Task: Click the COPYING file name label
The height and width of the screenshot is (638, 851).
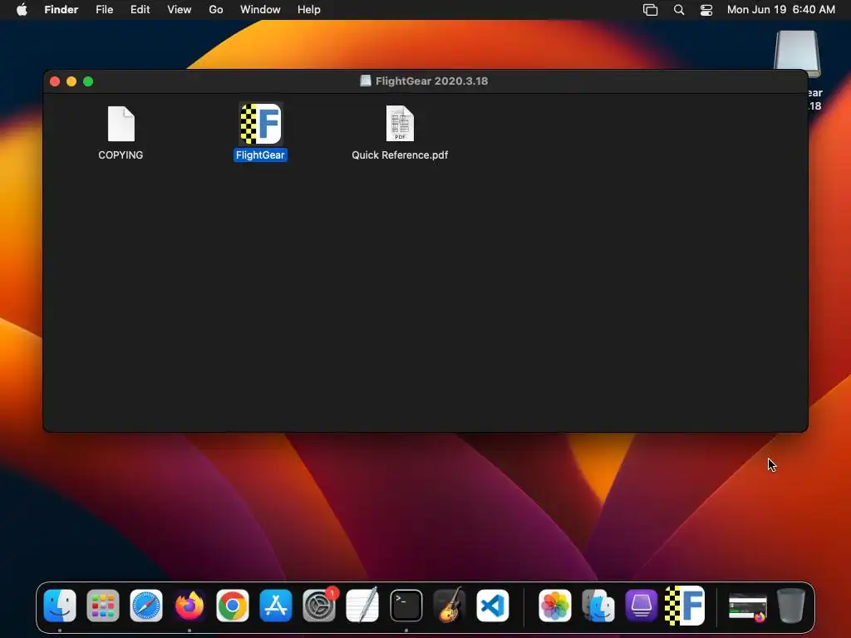Action: pyautogui.click(x=121, y=155)
